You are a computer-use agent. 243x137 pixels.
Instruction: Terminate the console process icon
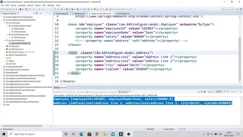[199, 92]
